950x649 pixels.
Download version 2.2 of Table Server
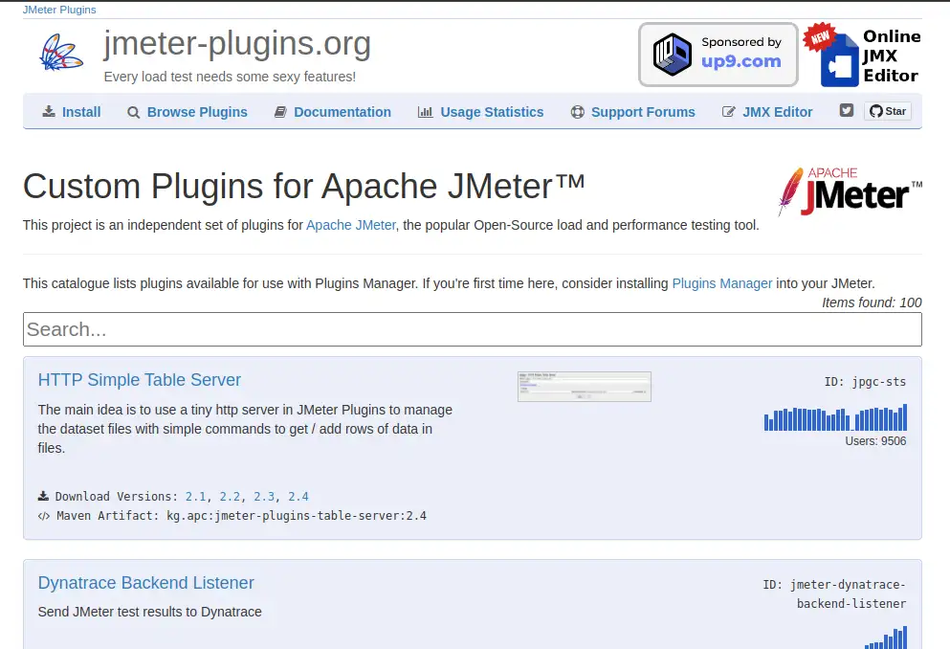[x=230, y=497]
